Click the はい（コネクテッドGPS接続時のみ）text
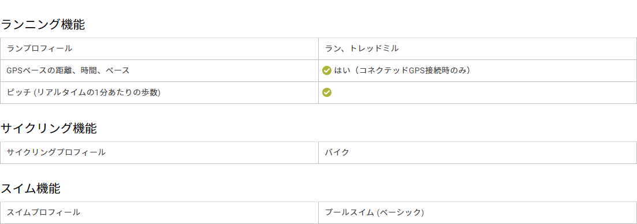This screenshot has width=637, height=224. click(x=402, y=70)
